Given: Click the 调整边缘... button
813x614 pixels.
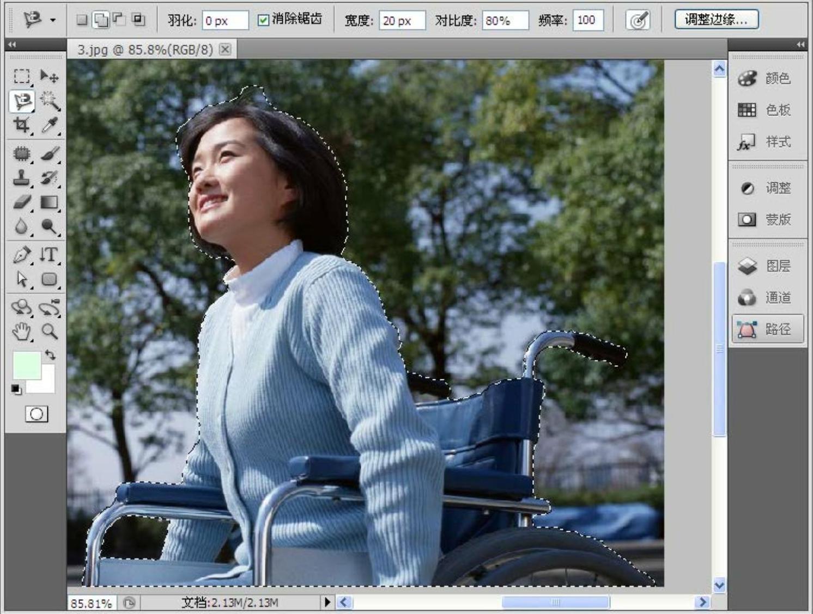Looking at the screenshot, I should pos(716,20).
